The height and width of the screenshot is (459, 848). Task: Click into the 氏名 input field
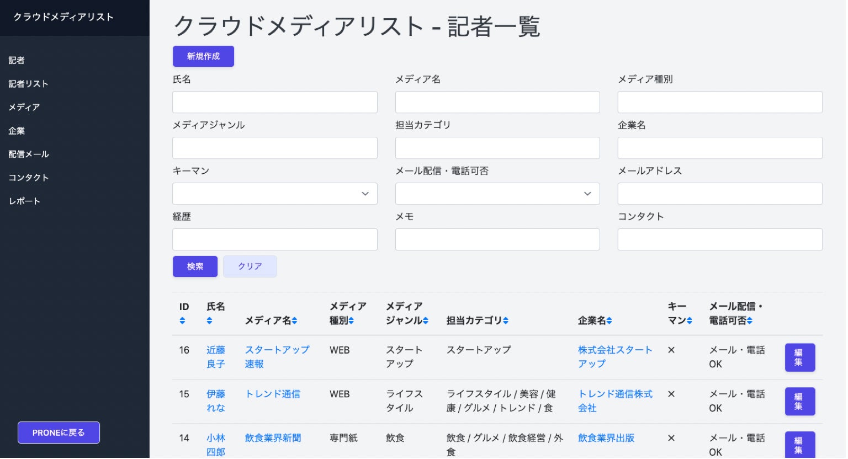[275, 103]
